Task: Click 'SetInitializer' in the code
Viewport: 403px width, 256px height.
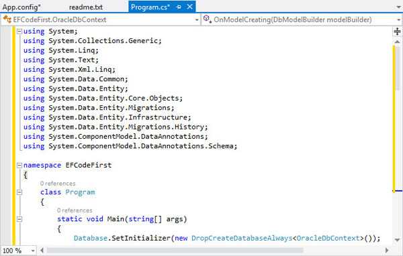Action: point(141,239)
